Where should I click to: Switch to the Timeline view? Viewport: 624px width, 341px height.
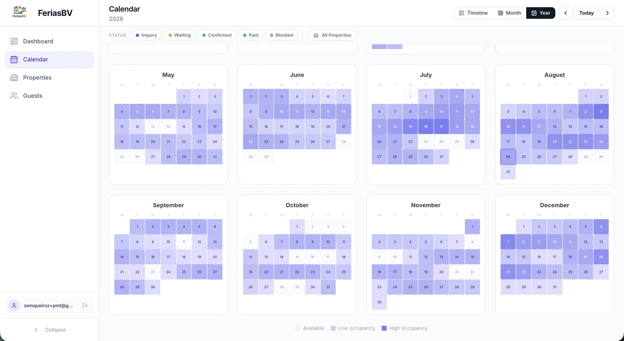tap(473, 13)
